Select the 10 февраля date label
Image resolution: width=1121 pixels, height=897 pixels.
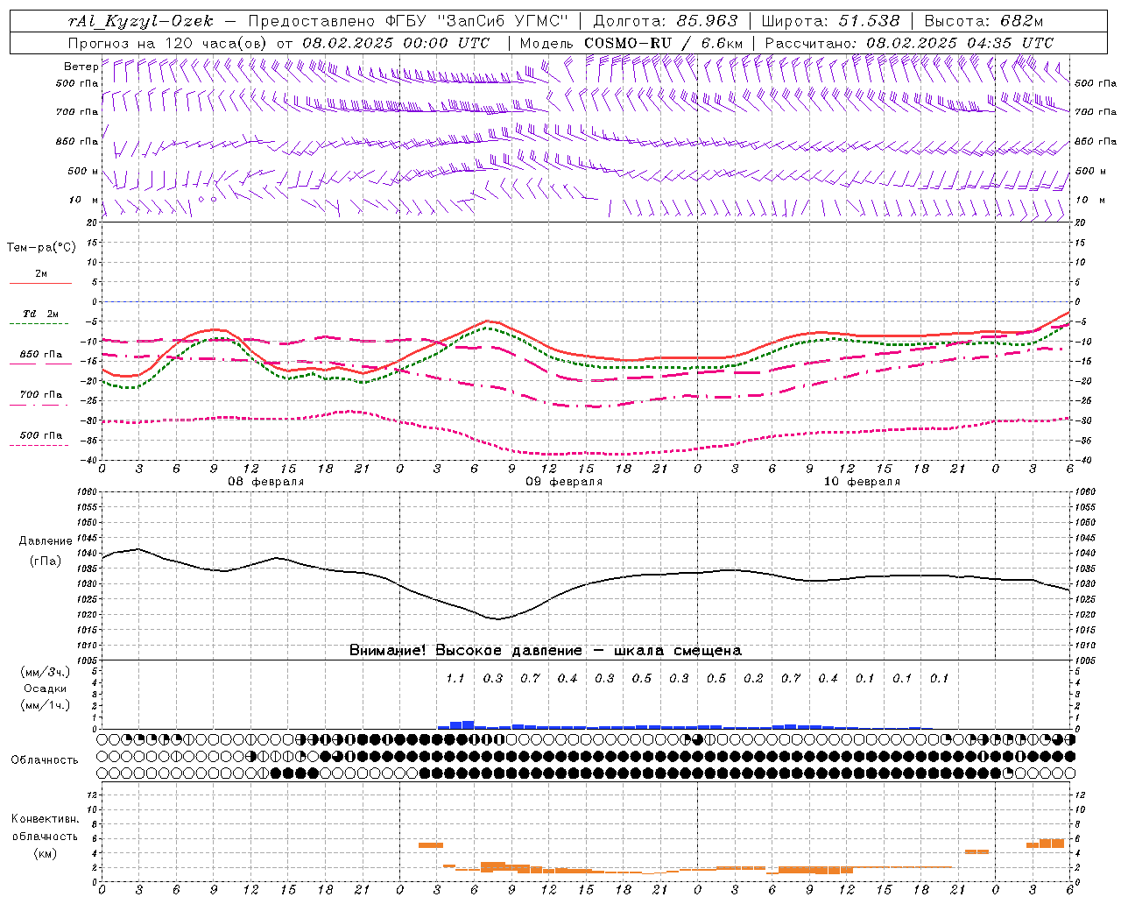pos(862,482)
